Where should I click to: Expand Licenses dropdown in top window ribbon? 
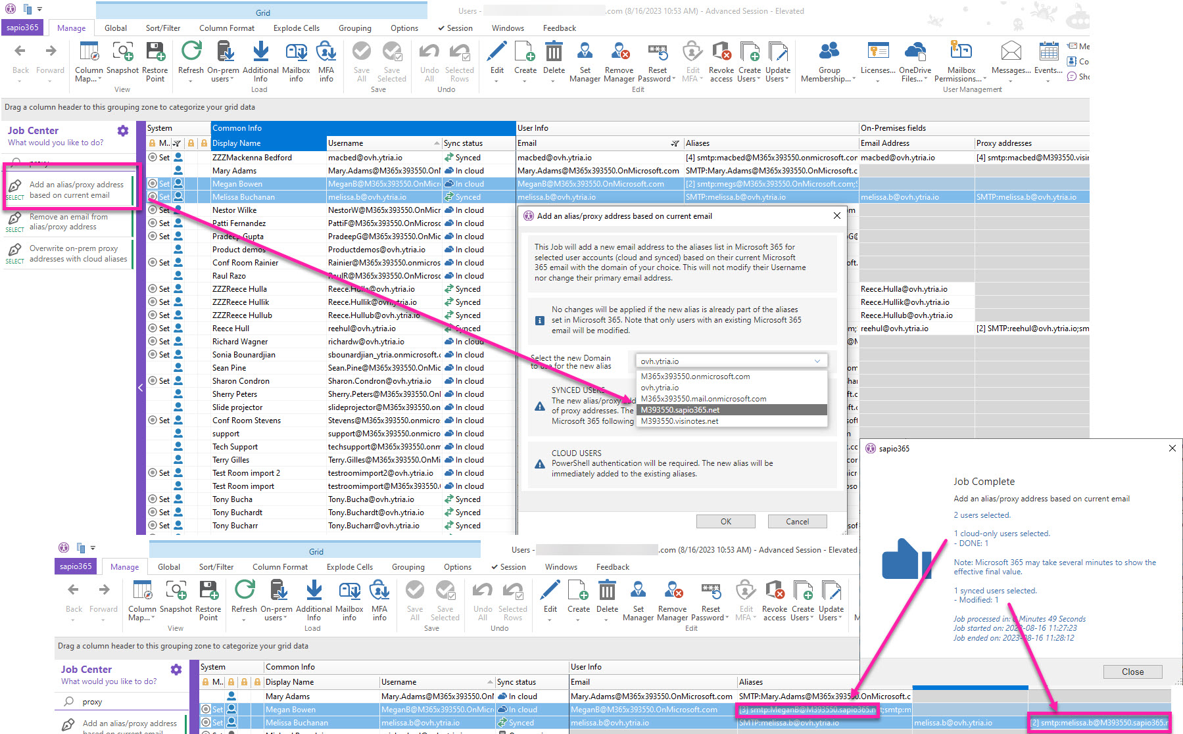878,80
